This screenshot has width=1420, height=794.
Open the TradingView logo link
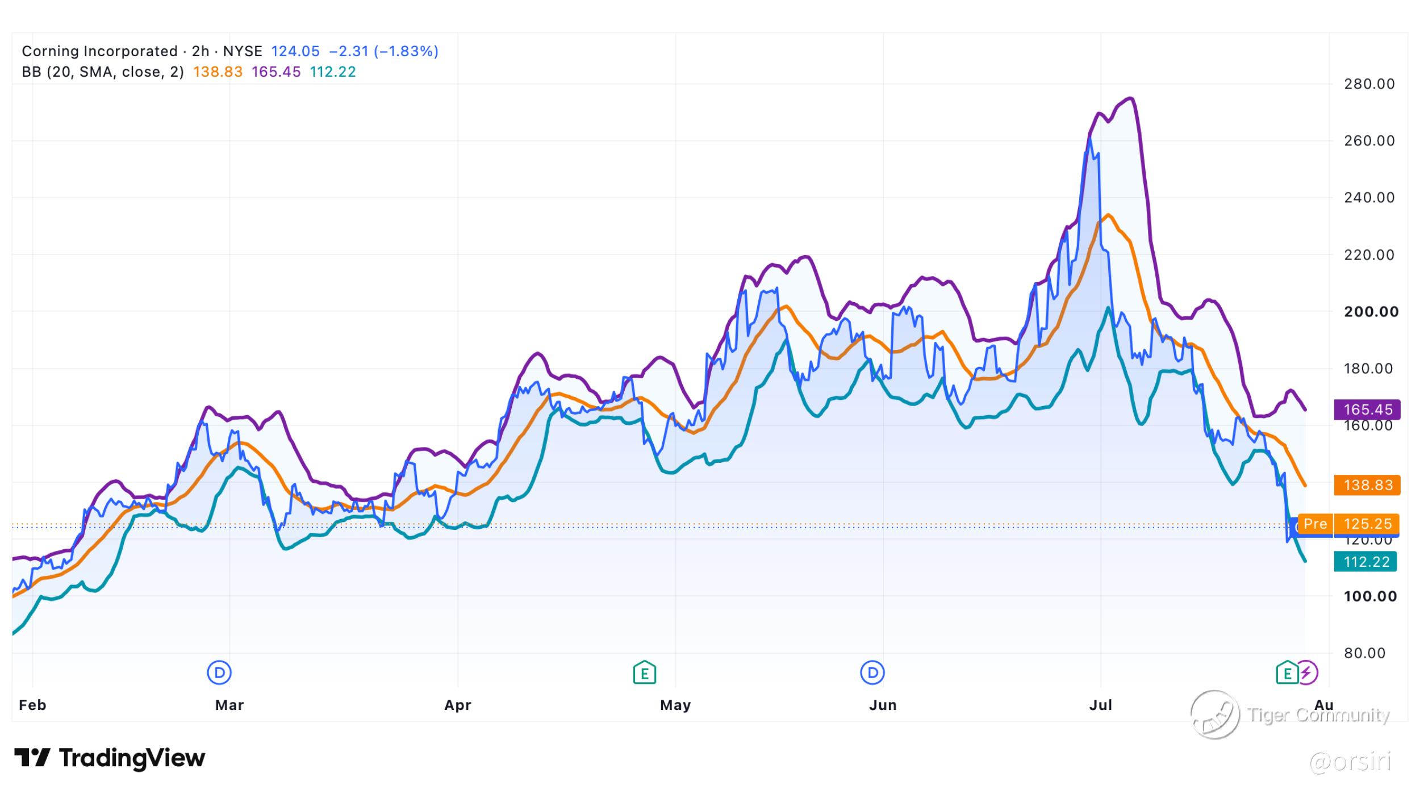[110, 758]
